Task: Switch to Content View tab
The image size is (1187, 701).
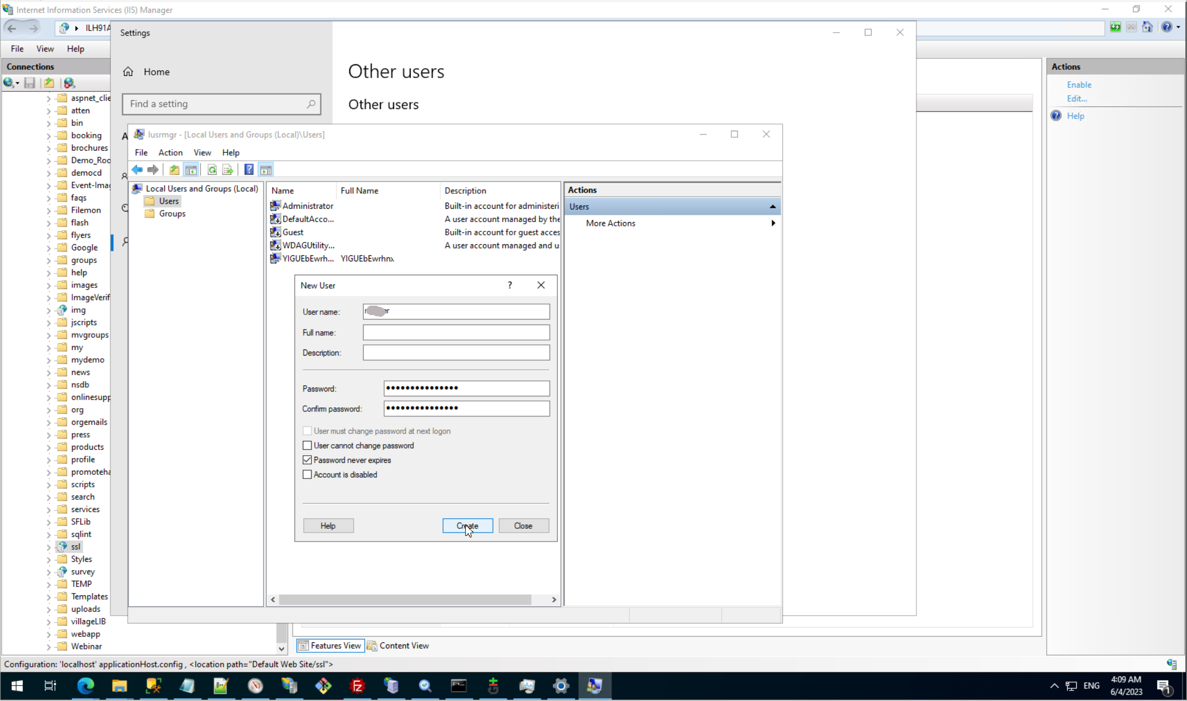Action: (398, 646)
